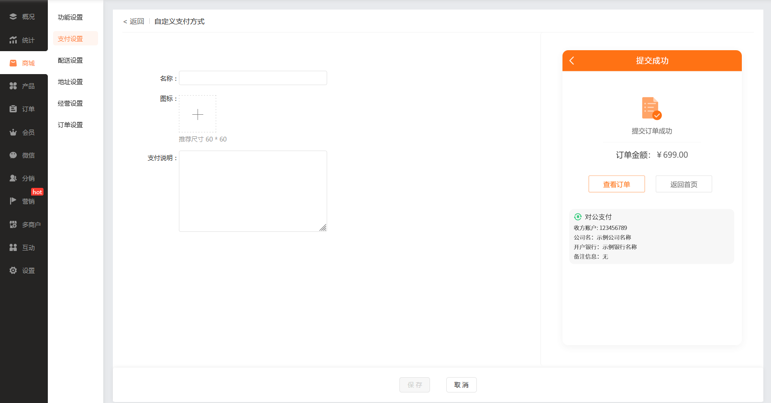
Task: Click the order success document icon in preview
Action: [651, 109]
